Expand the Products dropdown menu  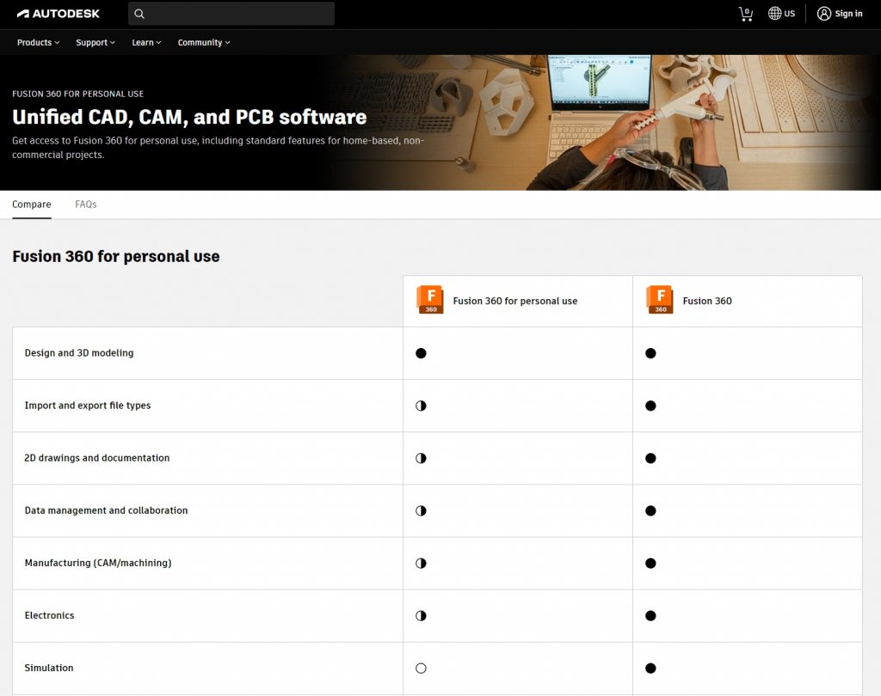[x=38, y=42]
